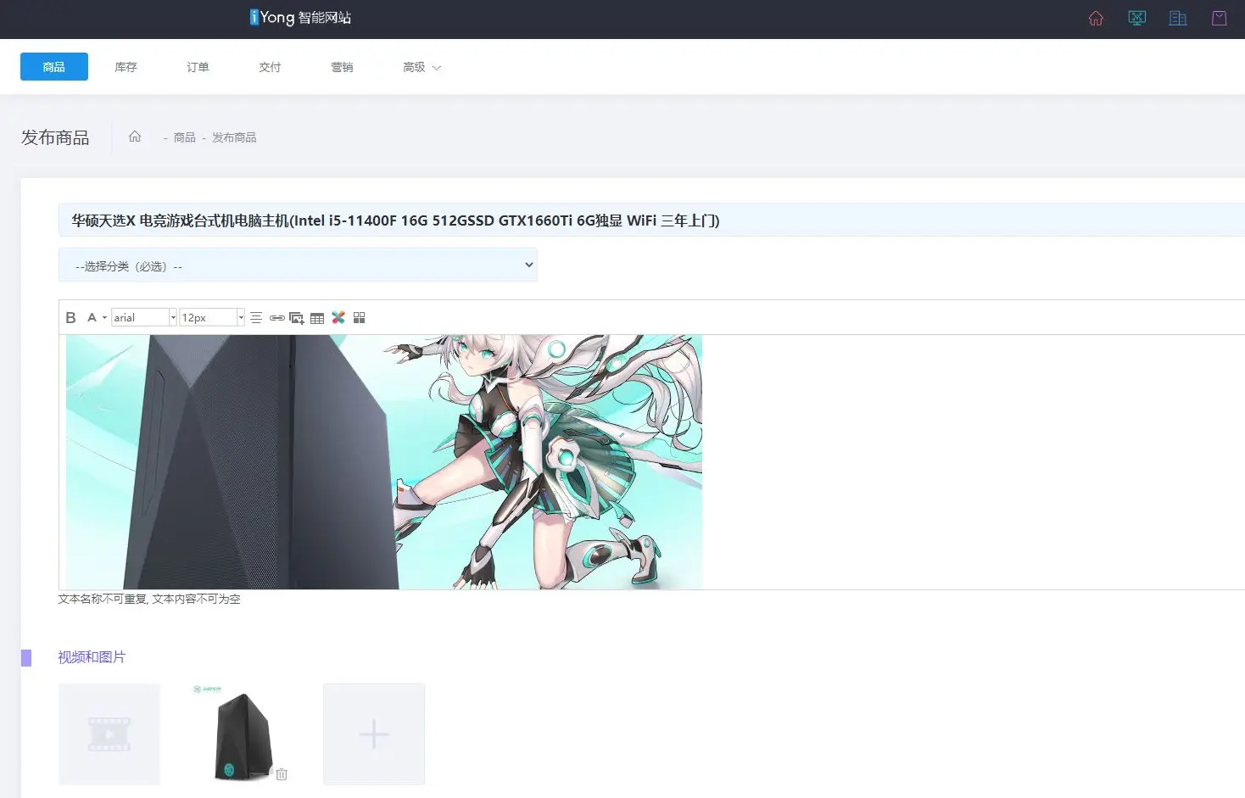The image size is (1245, 798).
Task: Delete the uploaded computer product image
Action: point(282,774)
